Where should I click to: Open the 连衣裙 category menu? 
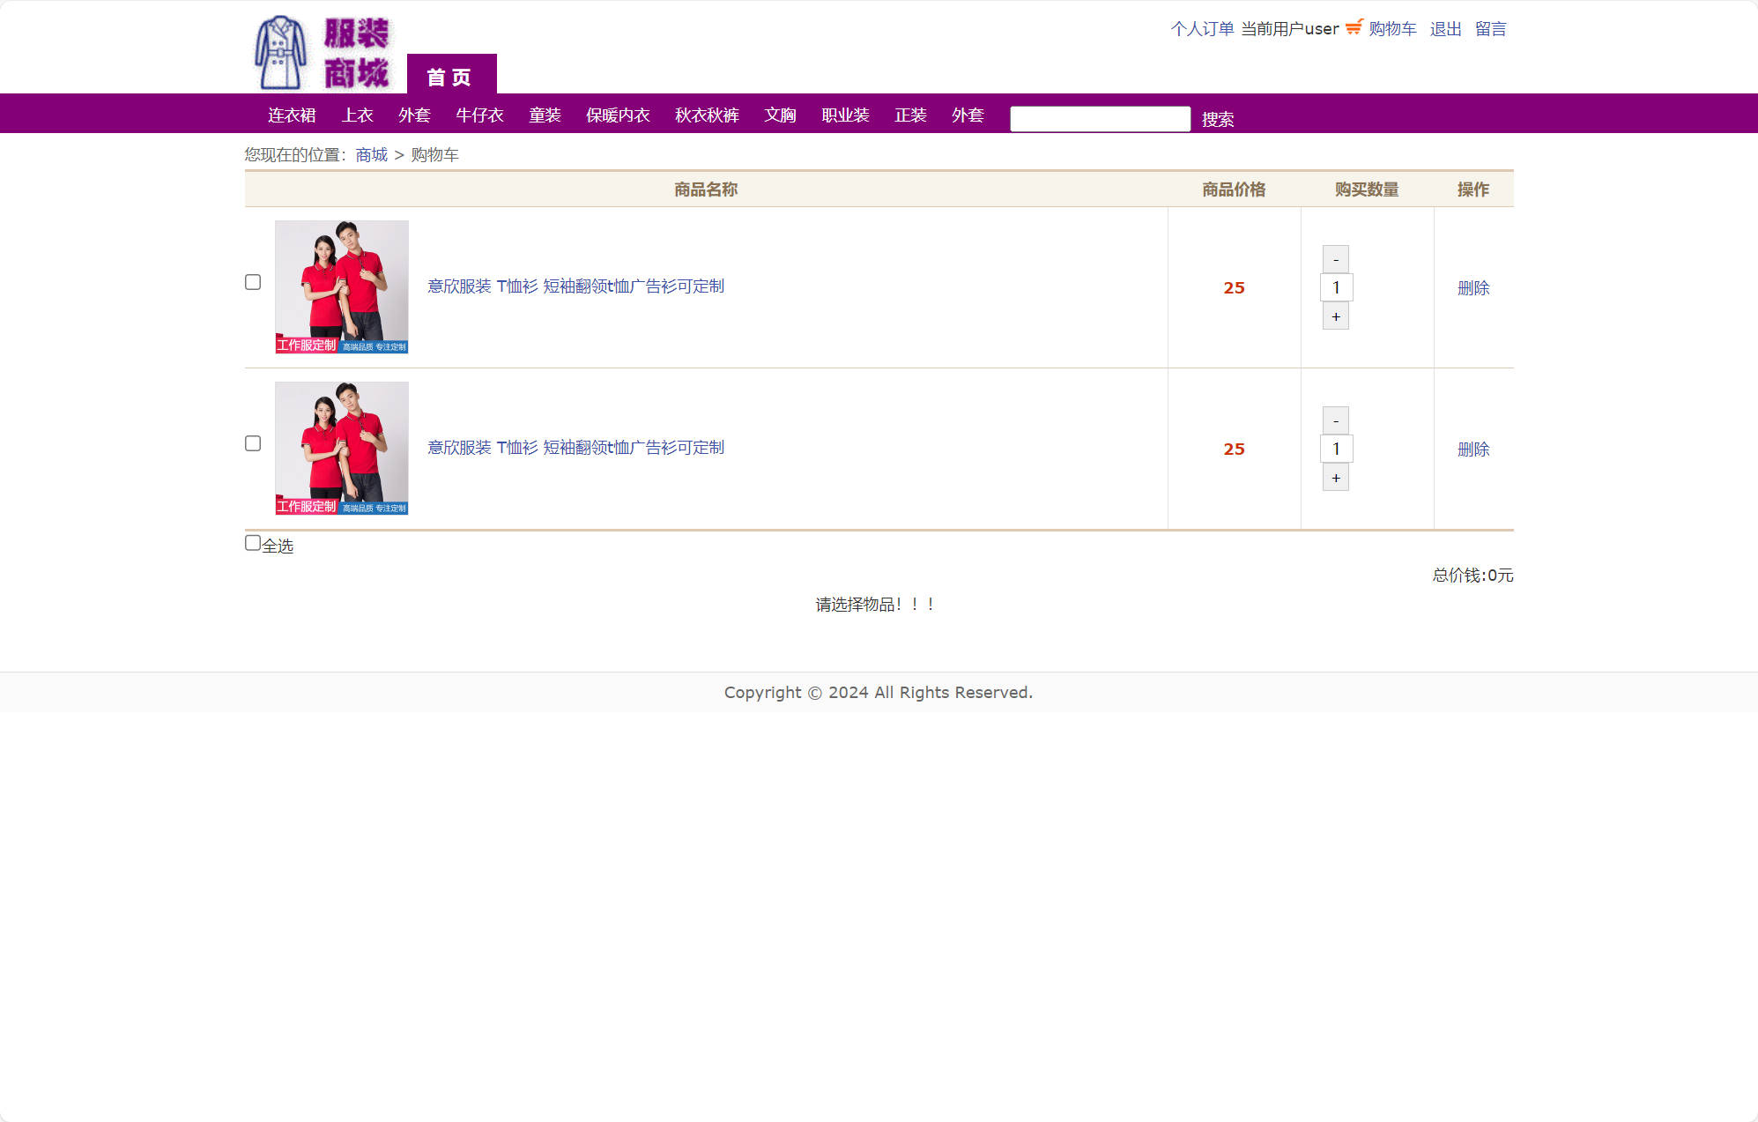click(x=292, y=115)
